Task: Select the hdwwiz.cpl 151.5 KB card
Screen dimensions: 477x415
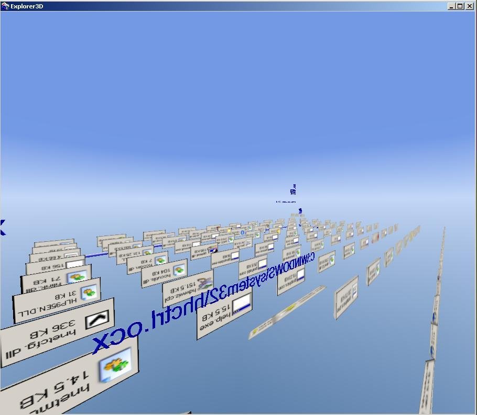Action: 187,293
